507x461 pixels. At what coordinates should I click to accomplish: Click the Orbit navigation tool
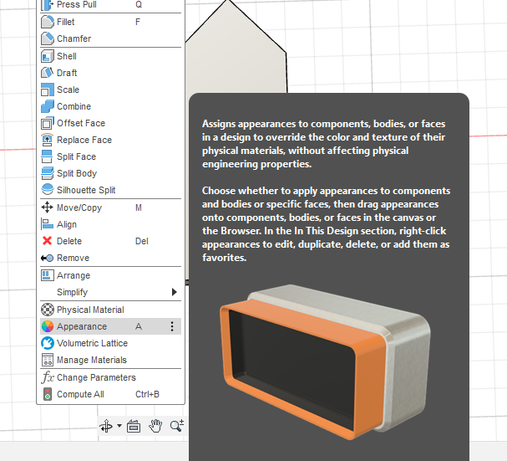(x=106, y=426)
